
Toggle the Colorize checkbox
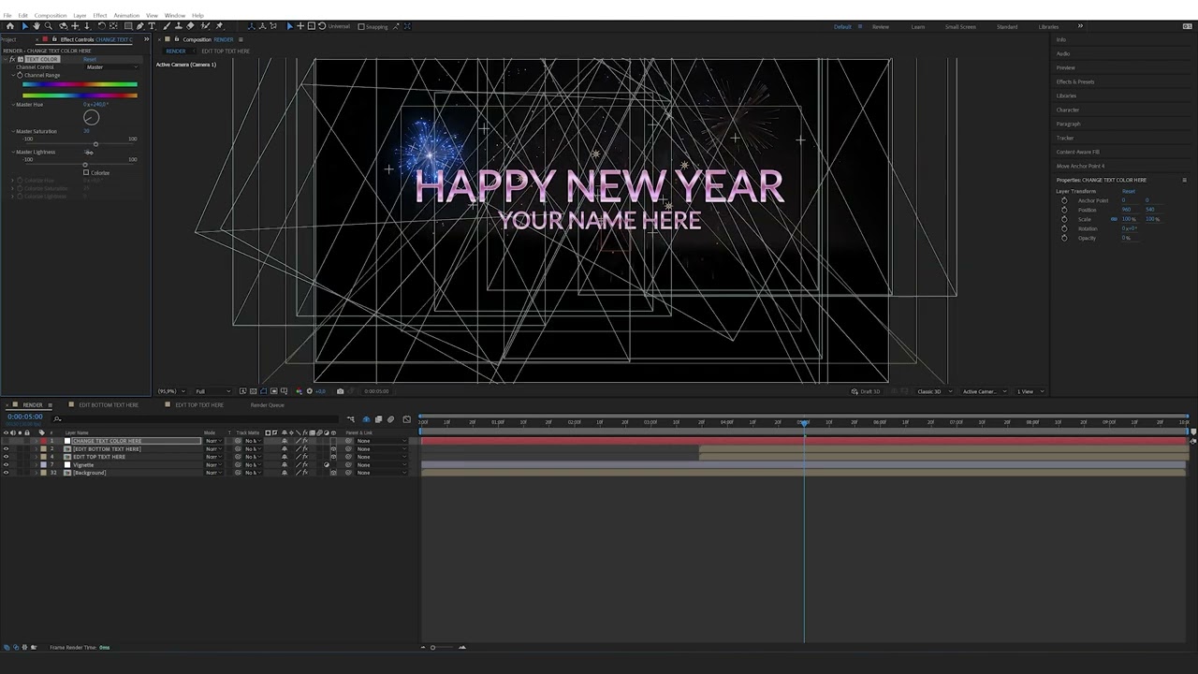pos(86,172)
